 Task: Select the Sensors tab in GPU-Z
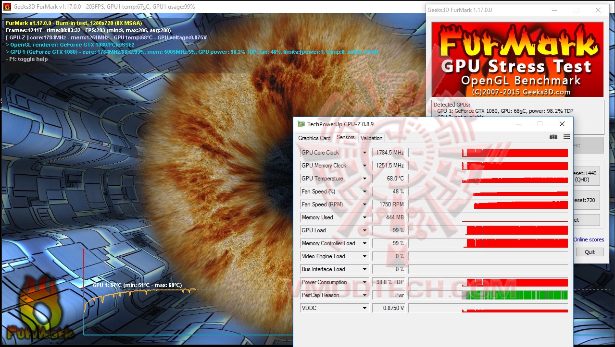[x=345, y=137]
